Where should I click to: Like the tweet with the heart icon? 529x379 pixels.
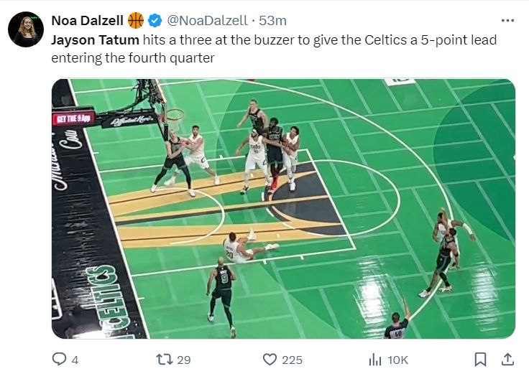point(270,359)
